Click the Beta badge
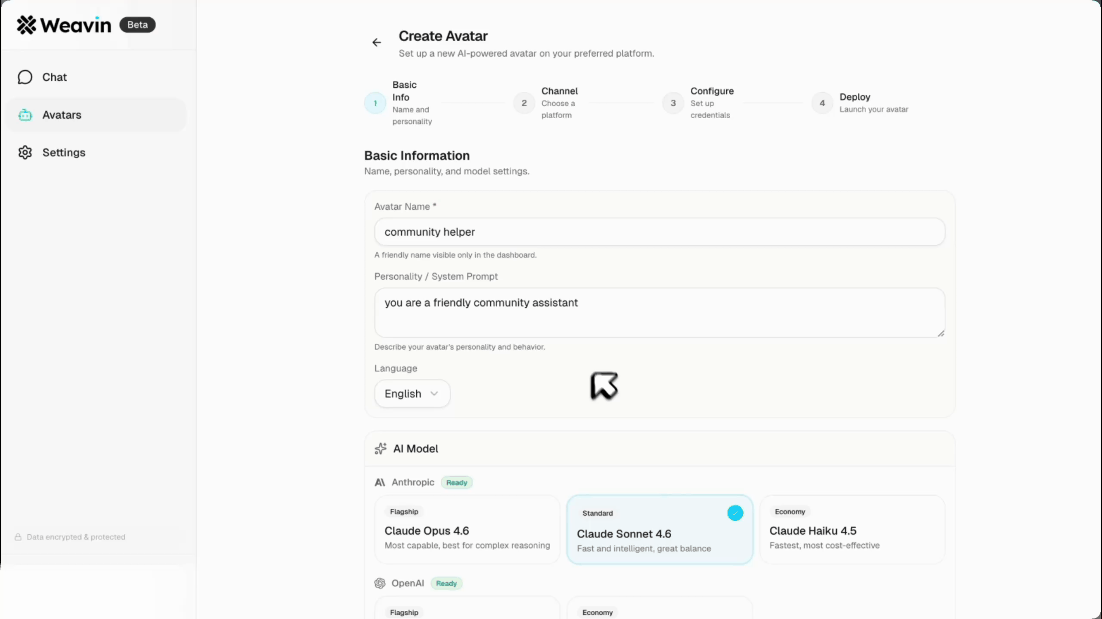The width and height of the screenshot is (1102, 619). (x=137, y=25)
